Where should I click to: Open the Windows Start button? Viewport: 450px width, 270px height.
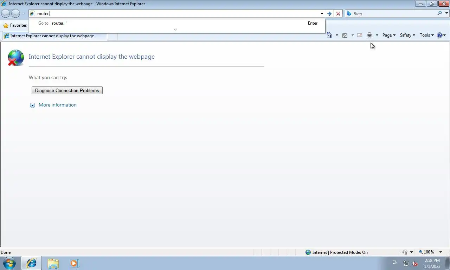[x=9, y=263]
